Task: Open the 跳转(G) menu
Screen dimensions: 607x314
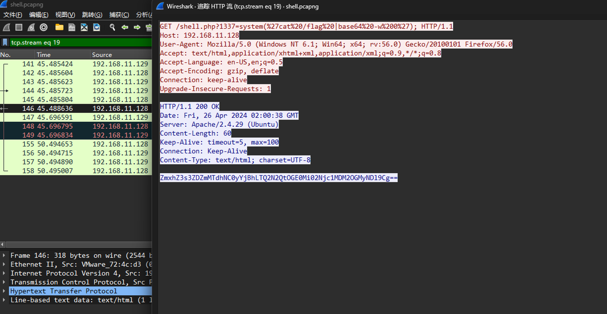Action: pos(92,15)
